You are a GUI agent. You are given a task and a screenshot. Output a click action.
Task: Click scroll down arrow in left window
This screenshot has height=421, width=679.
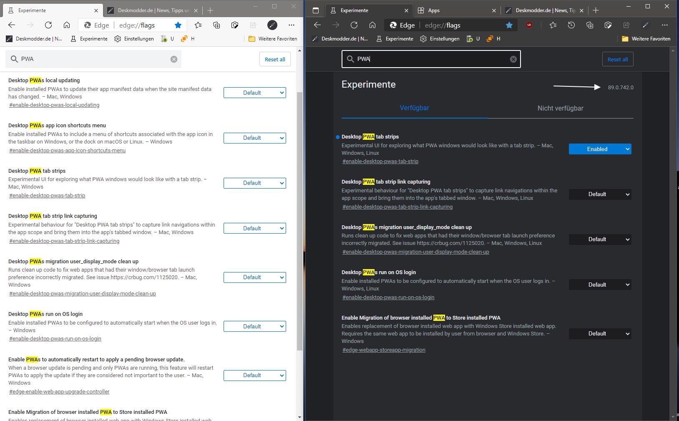[299, 417]
